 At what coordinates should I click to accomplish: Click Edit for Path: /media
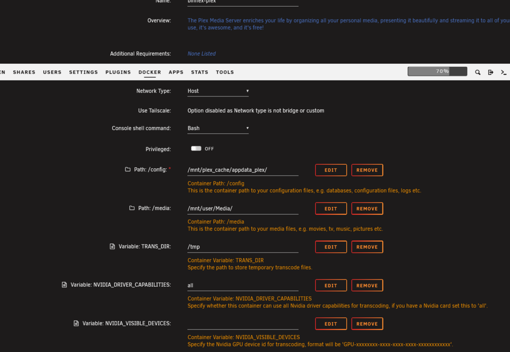[331, 209]
